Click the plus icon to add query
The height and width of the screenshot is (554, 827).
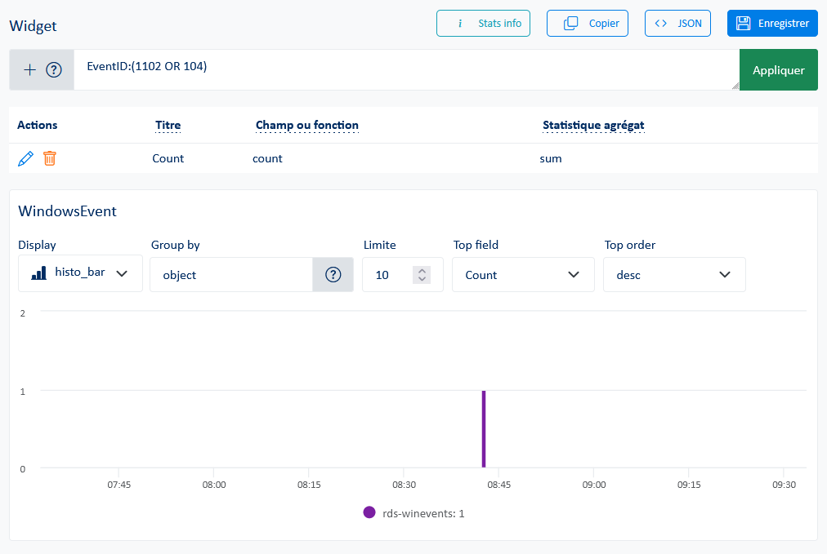29,69
